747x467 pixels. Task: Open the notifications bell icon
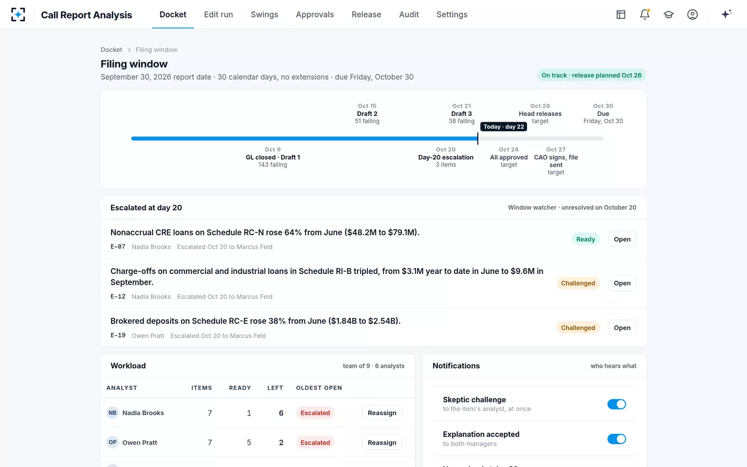(x=645, y=15)
